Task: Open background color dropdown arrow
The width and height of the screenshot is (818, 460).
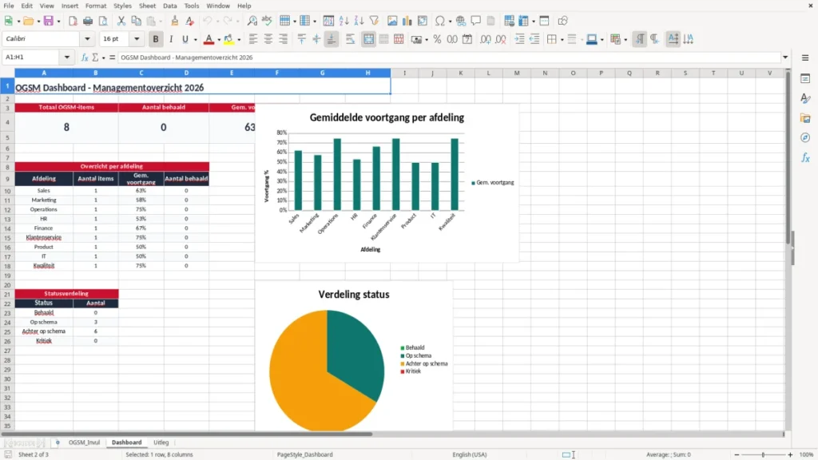Action: click(x=239, y=40)
